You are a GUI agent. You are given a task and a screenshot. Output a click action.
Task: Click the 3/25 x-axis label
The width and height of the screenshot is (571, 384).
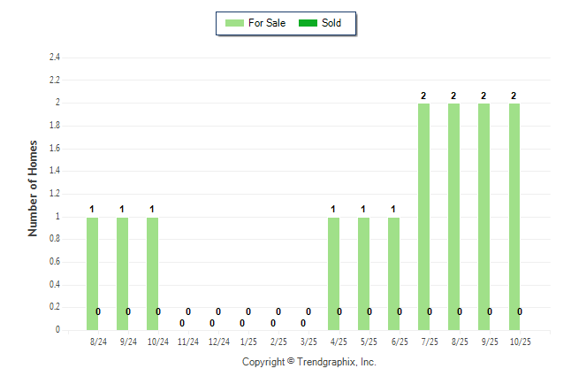308,342
